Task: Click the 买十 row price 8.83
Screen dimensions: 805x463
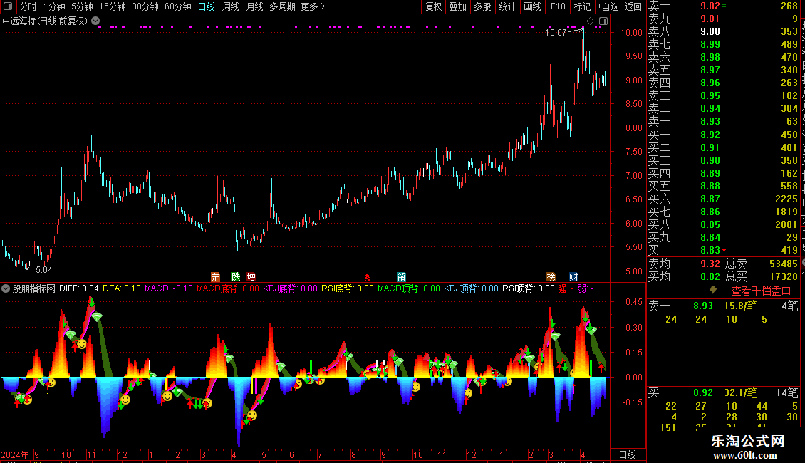Action: click(x=710, y=250)
